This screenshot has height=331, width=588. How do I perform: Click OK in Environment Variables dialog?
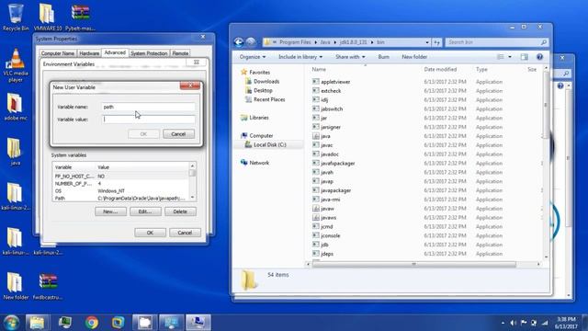(150, 233)
